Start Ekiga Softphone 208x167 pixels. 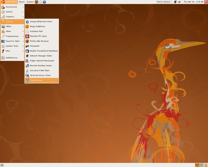[37, 27]
